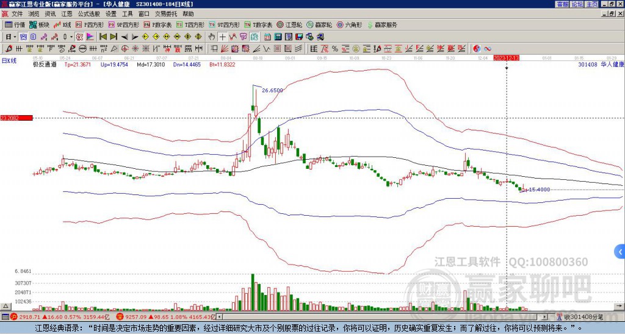Click the 23.2082 red price marker
The width and height of the screenshot is (625, 334).
click(16, 118)
